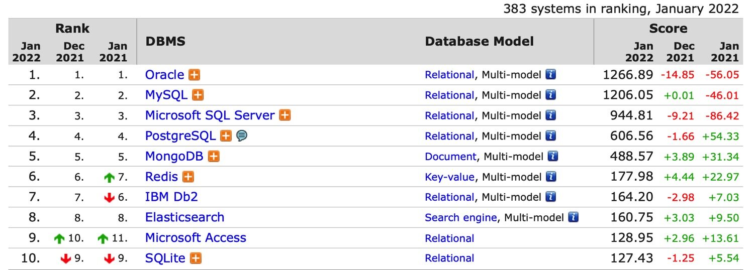Open the Elasticsearch link

point(184,217)
